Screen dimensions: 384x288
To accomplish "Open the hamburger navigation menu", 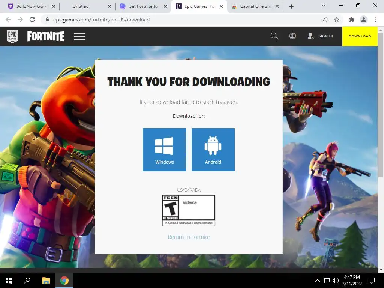I will 79,36.
